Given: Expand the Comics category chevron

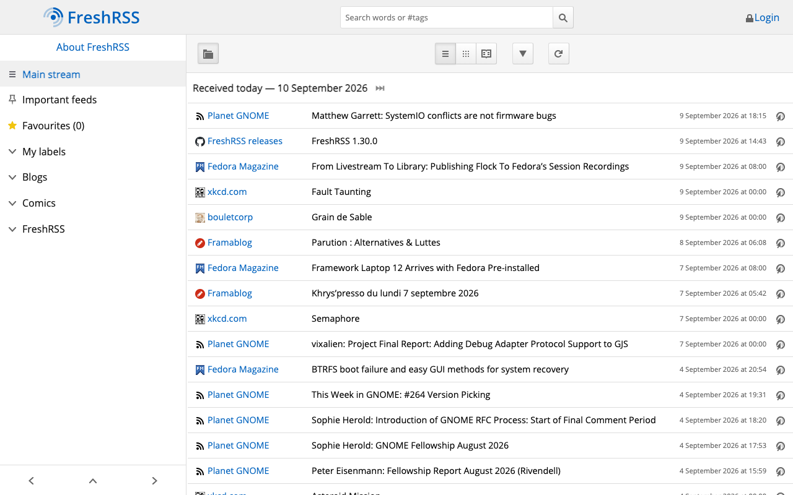Looking at the screenshot, I should tap(12, 203).
